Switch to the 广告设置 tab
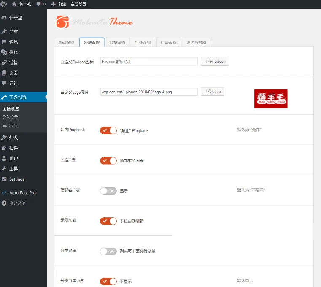 (169, 43)
